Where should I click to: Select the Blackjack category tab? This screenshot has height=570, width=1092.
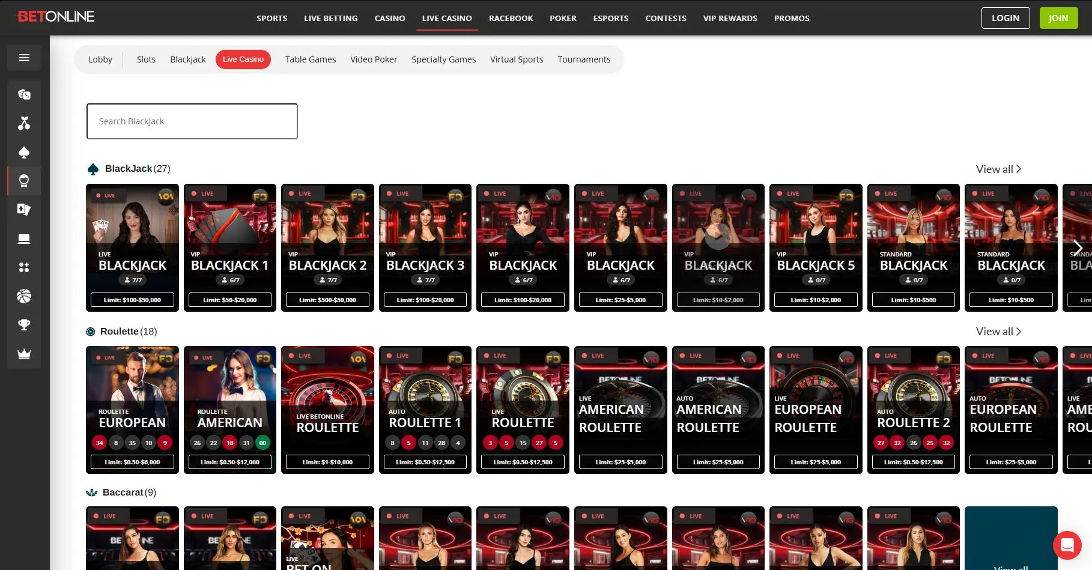tap(188, 59)
